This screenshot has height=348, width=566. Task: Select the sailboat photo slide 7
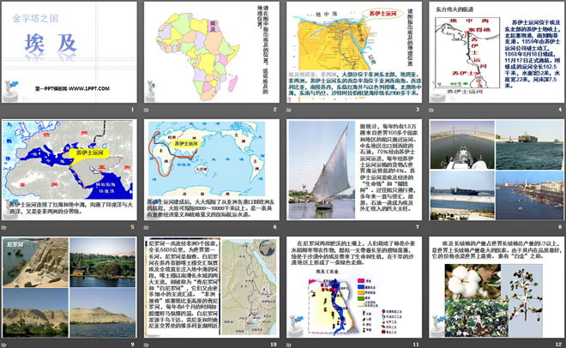point(352,171)
